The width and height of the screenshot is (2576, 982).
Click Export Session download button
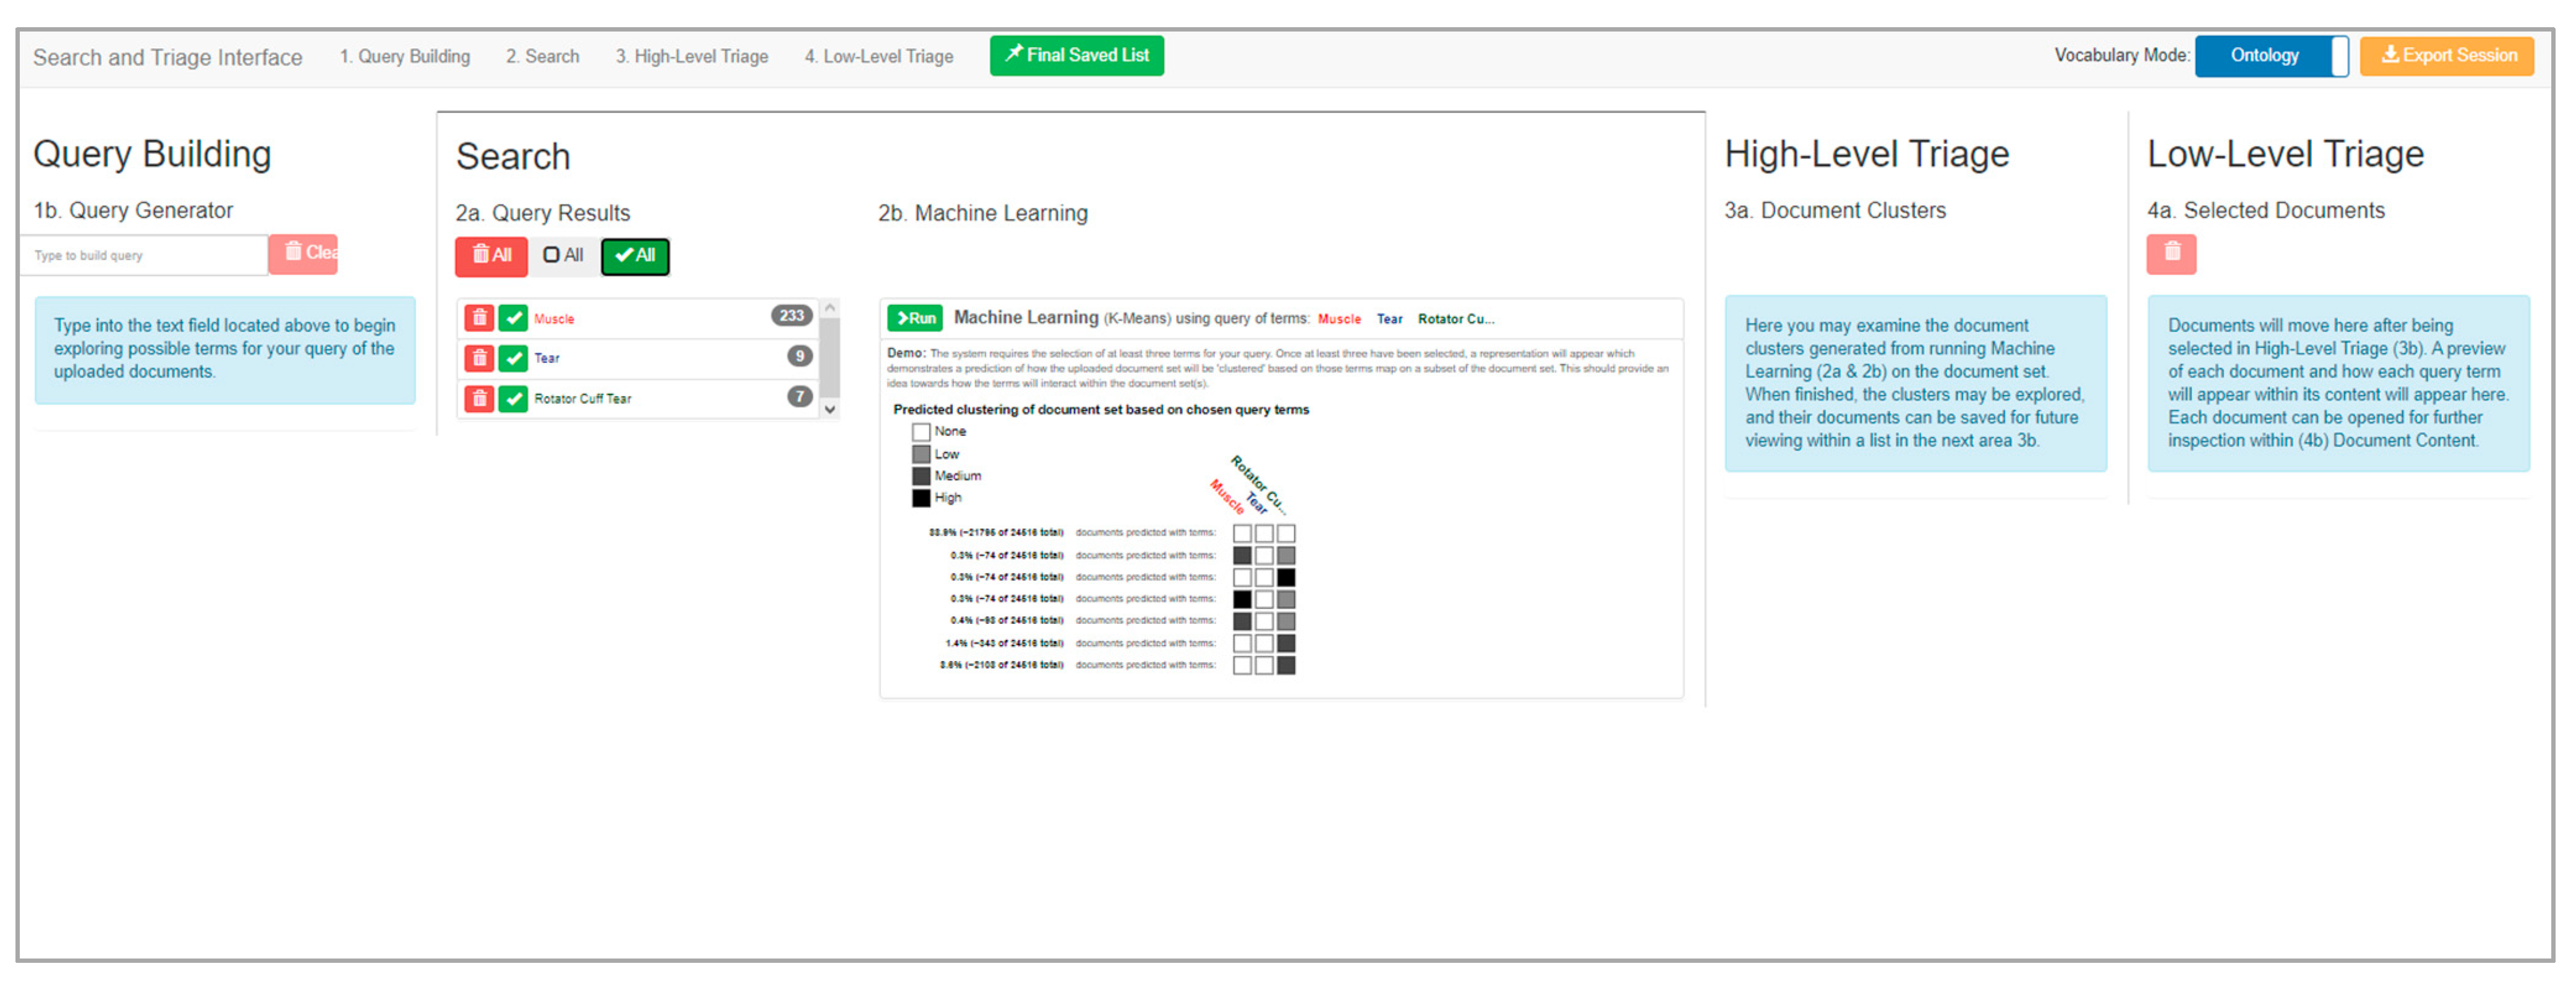[x=2446, y=56]
